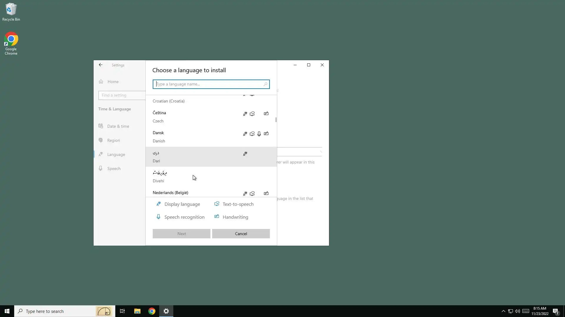Open the Region settings section
The height and width of the screenshot is (317, 565).
click(x=113, y=140)
